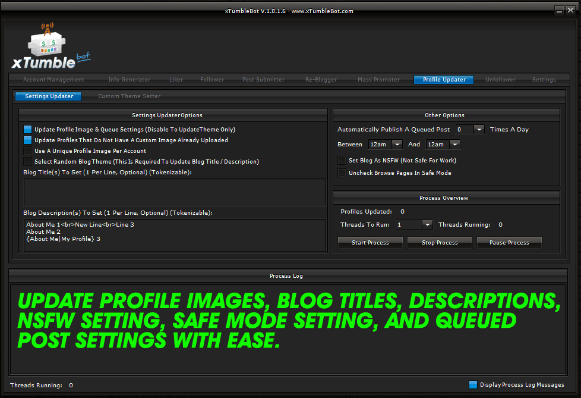Open the Liker tab
581x398 pixels.
pyautogui.click(x=176, y=79)
